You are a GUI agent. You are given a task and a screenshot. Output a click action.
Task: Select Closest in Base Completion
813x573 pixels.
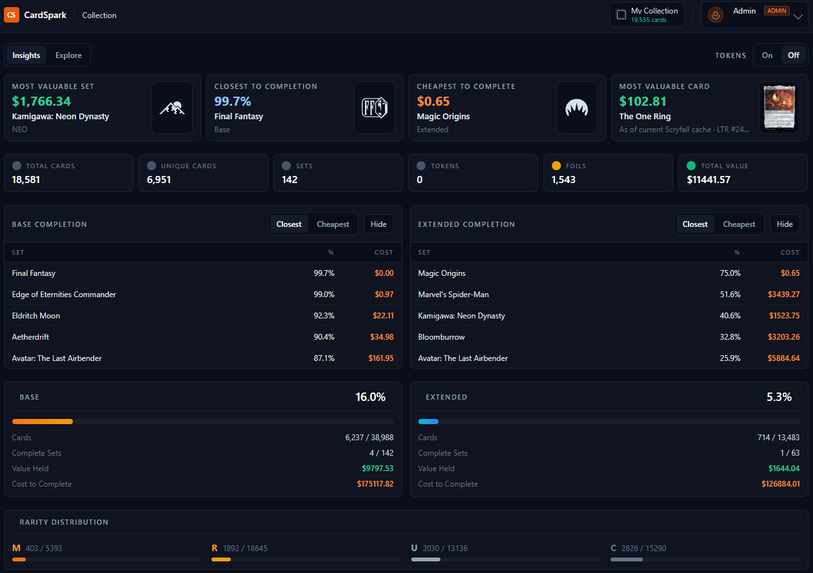point(289,224)
